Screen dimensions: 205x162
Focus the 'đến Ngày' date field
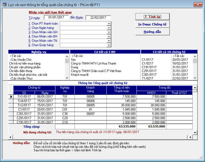pyautogui.click(x=98, y=18)
